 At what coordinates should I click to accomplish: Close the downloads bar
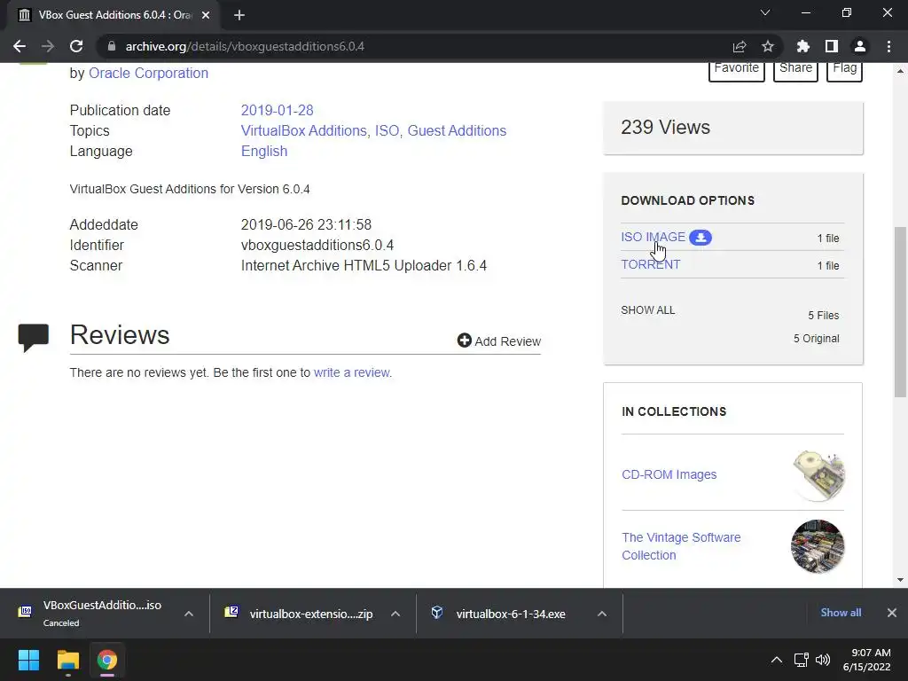pos(892,613)
